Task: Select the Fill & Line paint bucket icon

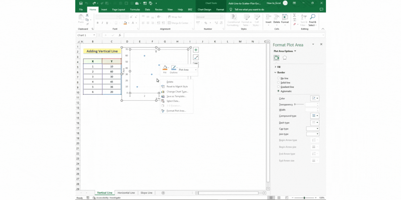Action: pos(276,58)
